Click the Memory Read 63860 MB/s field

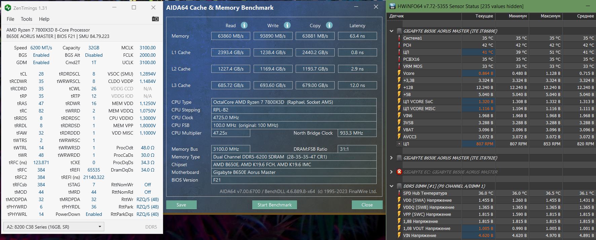[231, 36]
